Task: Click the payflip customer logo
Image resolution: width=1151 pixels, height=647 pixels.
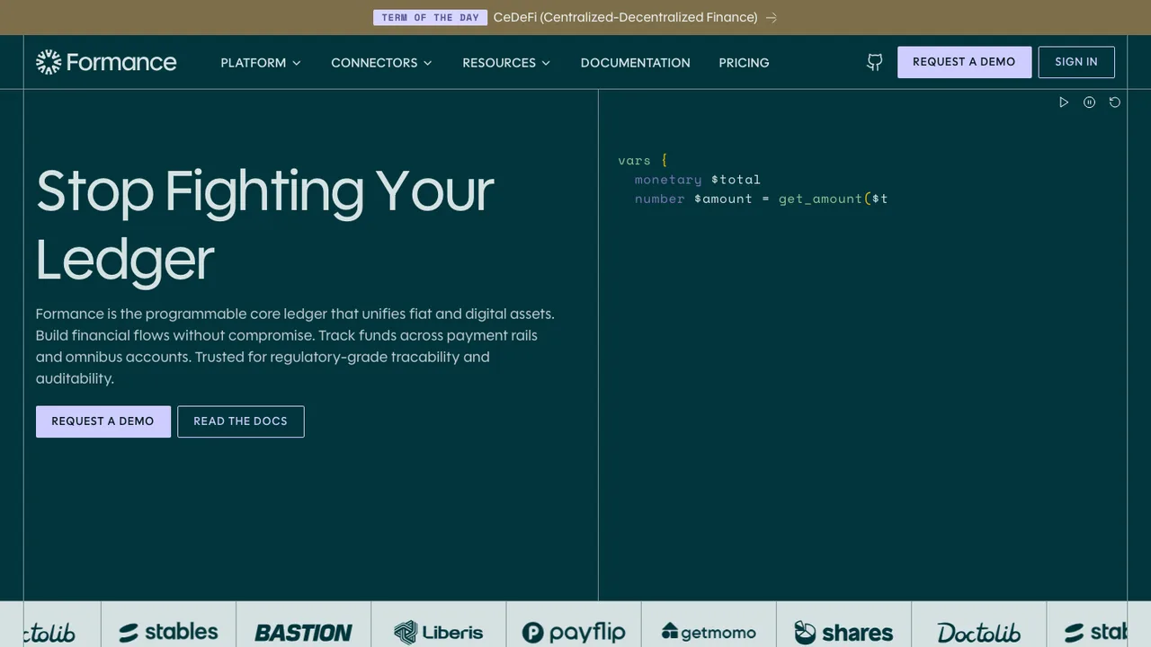Action: point(574,633)
